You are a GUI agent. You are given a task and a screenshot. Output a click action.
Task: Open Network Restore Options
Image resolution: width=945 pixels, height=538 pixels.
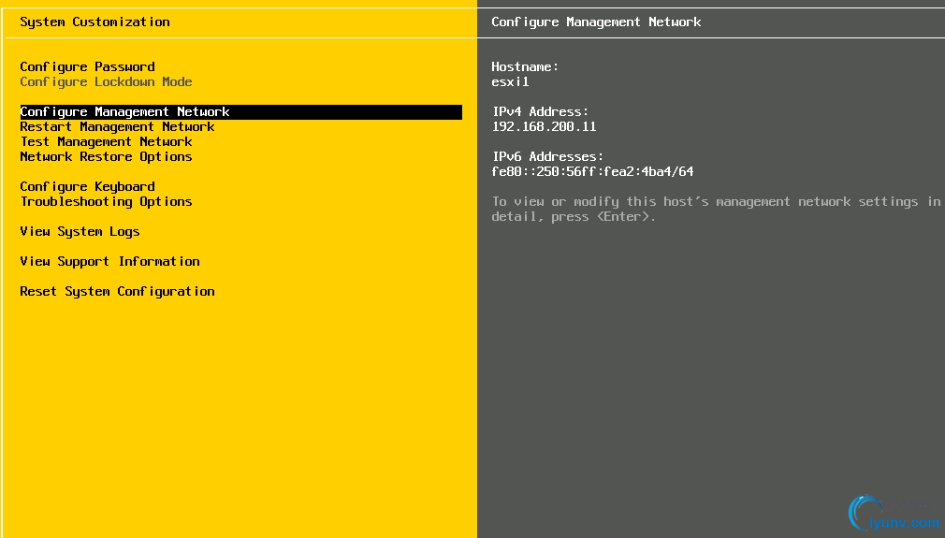(x=106, y=157)
